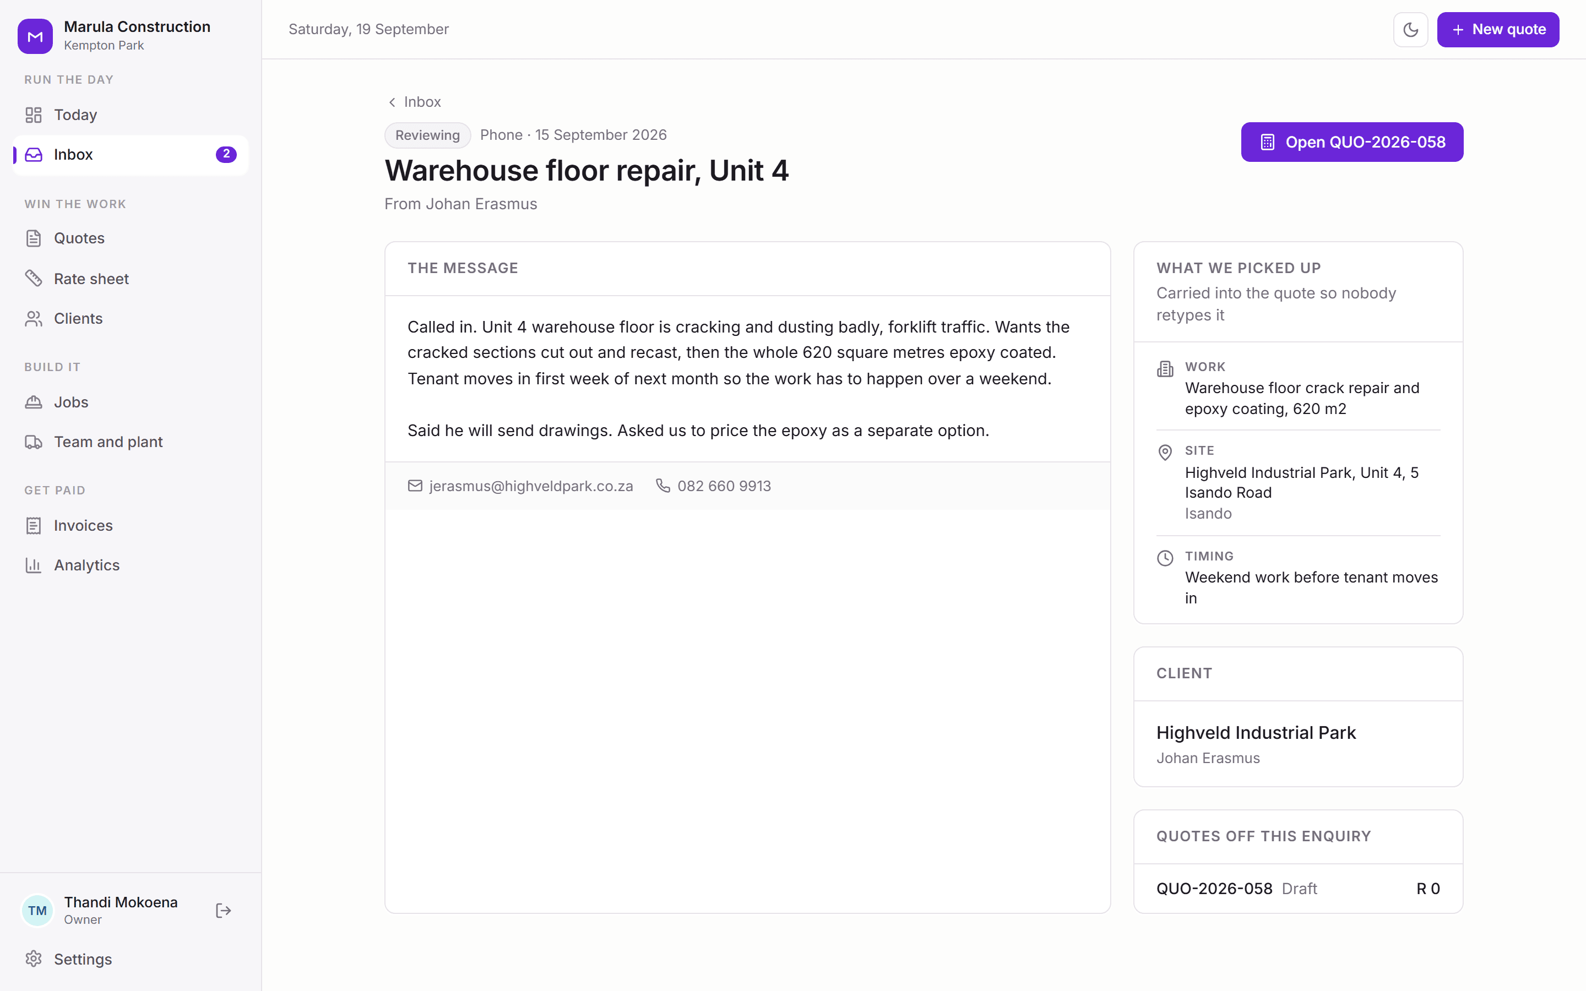
Task: Navigate to Clients
Action: (x=131, y=319)
